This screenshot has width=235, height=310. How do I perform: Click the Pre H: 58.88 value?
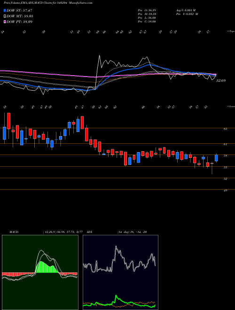tap(147, 14)
